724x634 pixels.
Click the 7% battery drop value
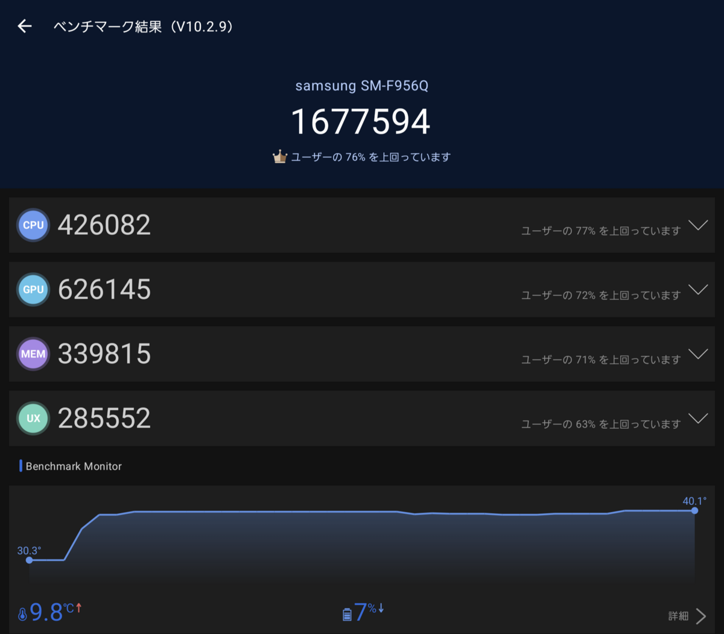pos(369,612)
